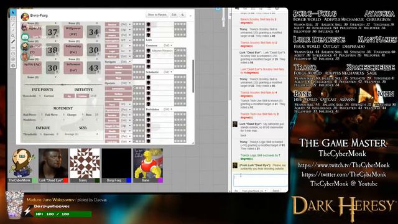Viewport: 398px width, 224px height.
Task: Open the Scholastic lore characteristic dropdown
Action: (x=167, y=72)
